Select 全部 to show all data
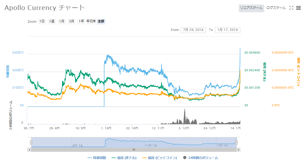Screen dimensions: 306x161 coord(101,21)
